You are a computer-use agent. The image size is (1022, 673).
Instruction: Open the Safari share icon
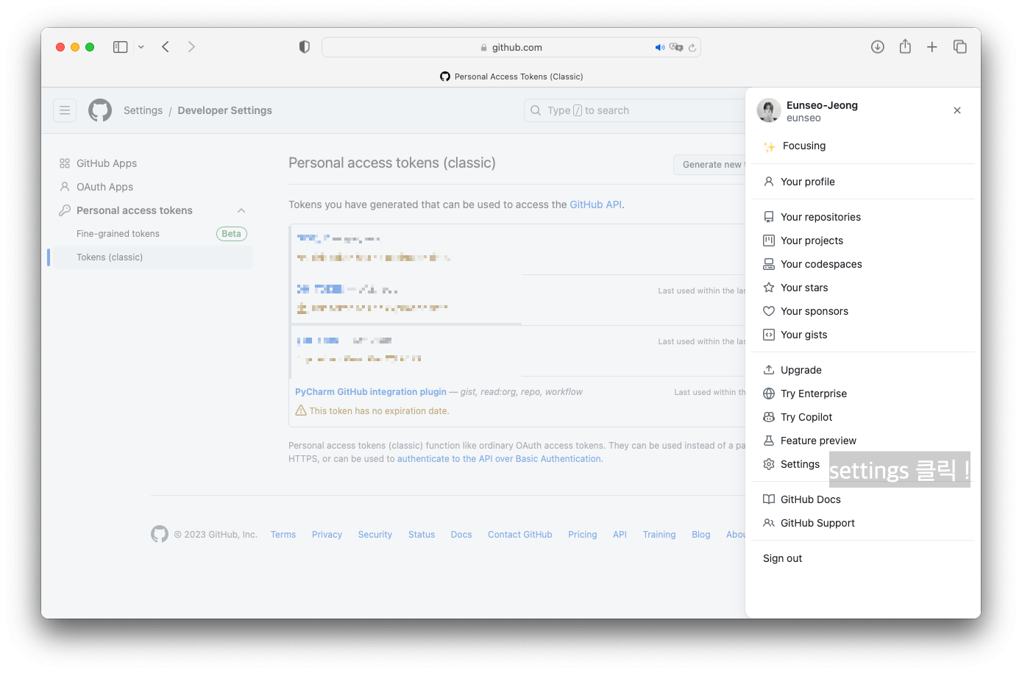tap(905, 46)
